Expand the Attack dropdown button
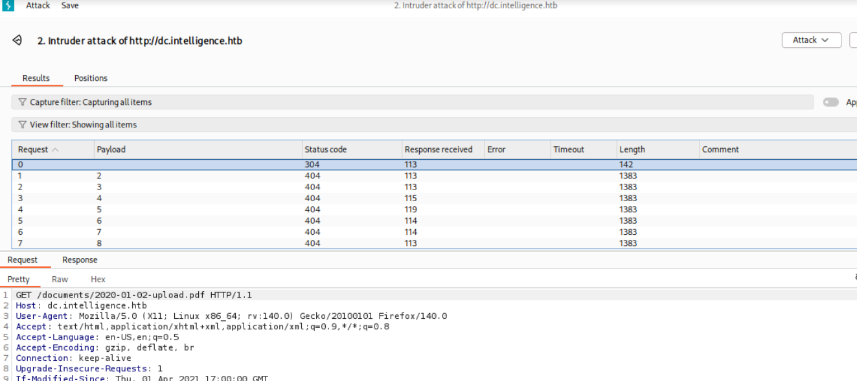The image size is (857, 381). click(x=811, y=40)
